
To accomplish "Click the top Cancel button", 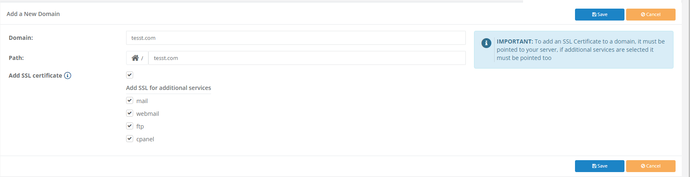I will (x=650, y=14).
